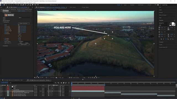The image size is (177, 99).
Task: Open the Paragraph panel
Action: pyautogui.click(x=161, y=42)
